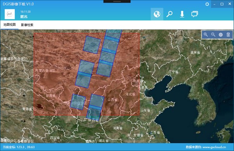Image resolution: width=234 pixels, height=151 pixels.
Task: Click the user avatar thumbnail
Action: pos(10,14)
